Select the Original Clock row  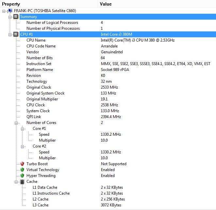[108, 87]
